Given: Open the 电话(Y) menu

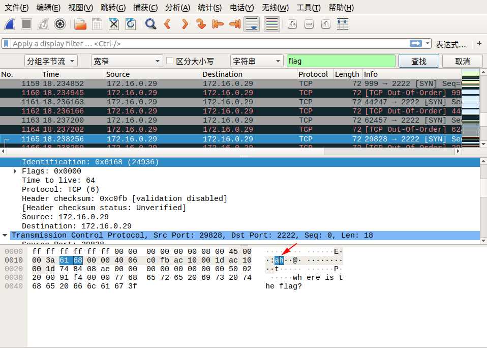Looking at the screenshot, I should (x=241, y=8).
